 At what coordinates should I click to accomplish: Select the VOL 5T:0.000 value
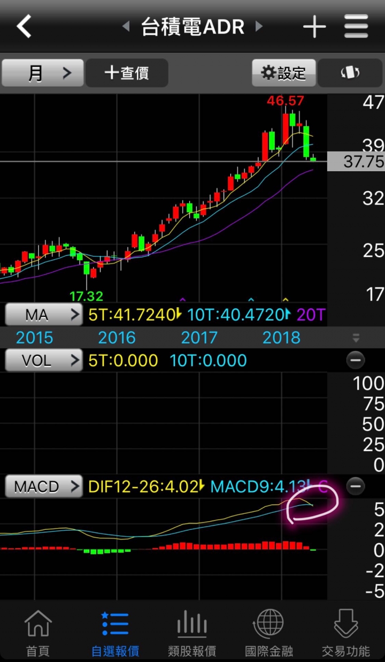[123, 360]
